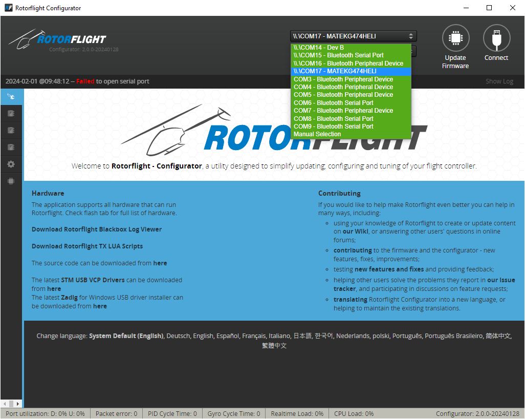Image resolution: width=525 pixels, height=419 pixels.
Task: Open the chip icon tab in left sidebar
Action: [x=11, y=181]
